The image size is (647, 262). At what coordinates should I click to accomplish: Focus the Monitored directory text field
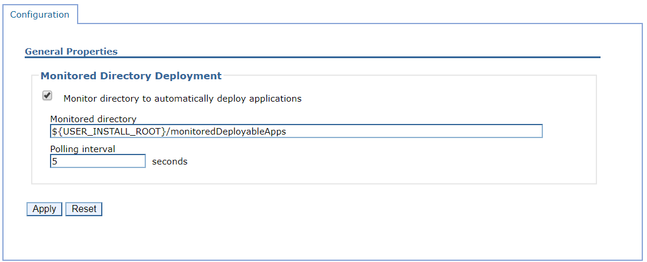tap(296, 132)
